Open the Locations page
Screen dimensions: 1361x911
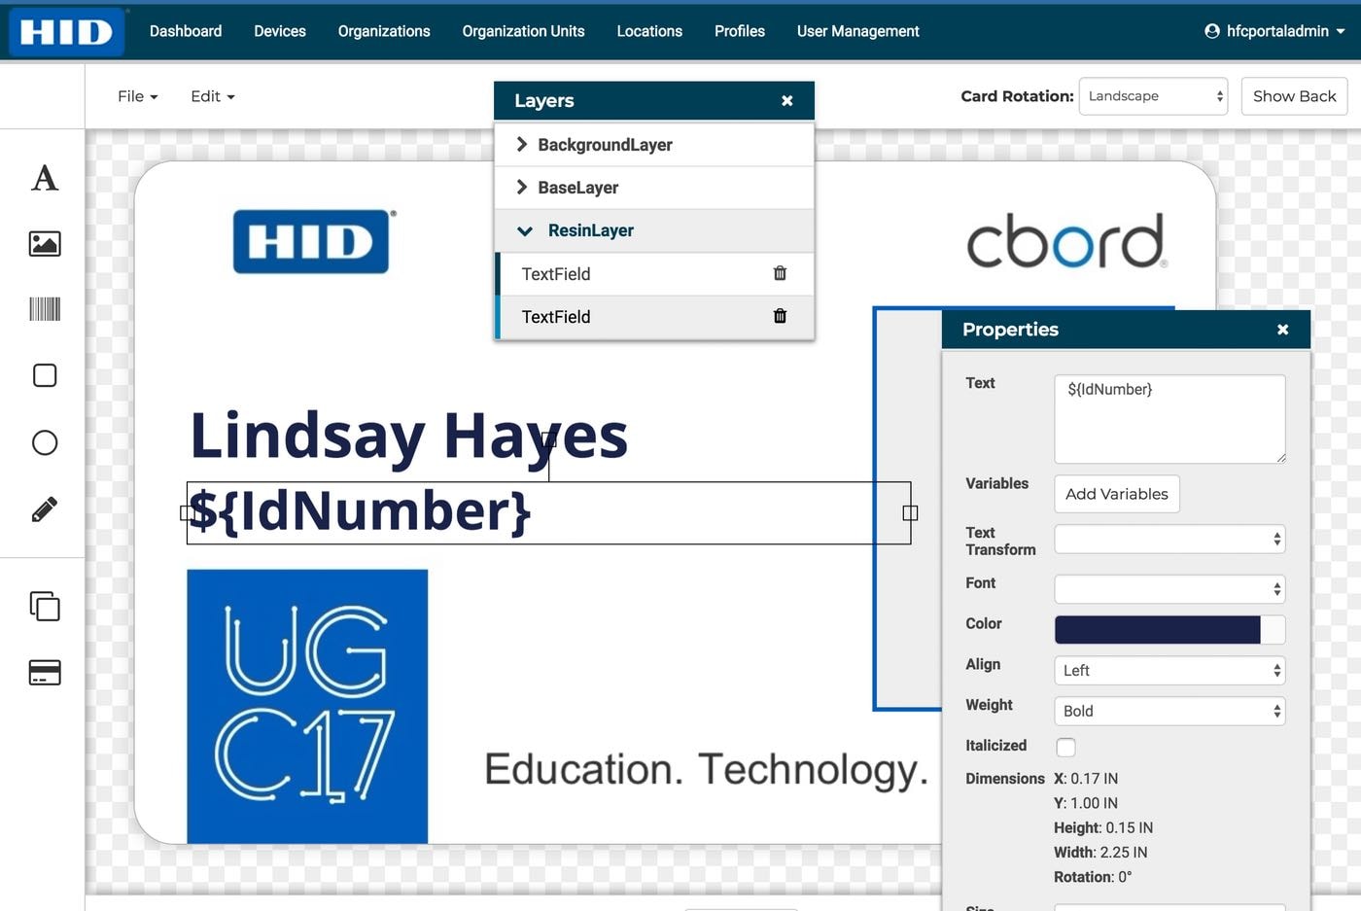[649, 31]
